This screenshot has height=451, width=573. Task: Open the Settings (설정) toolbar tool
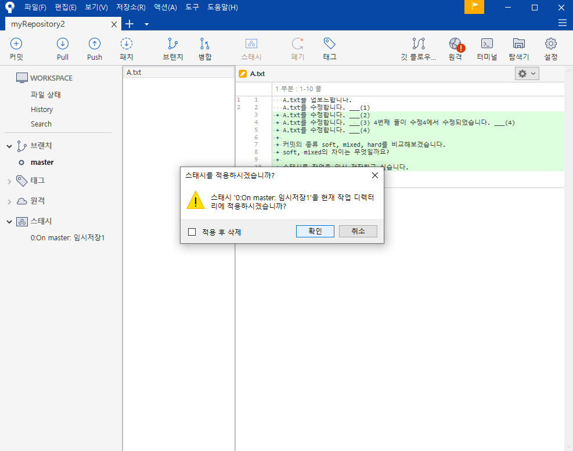tap(551, 49)
